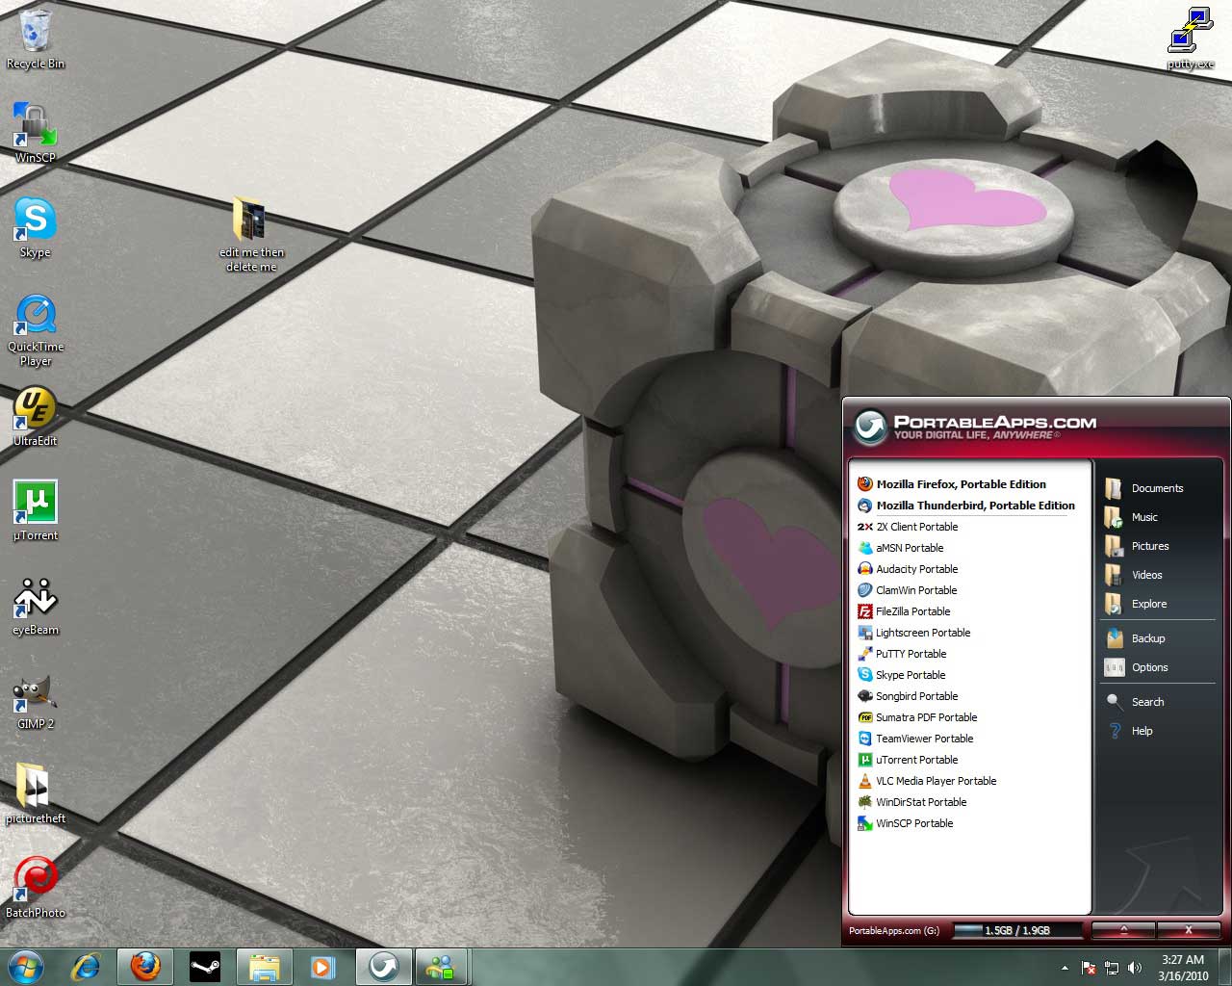Select the BatchPhoto desktop shortcut

[36, 887]
